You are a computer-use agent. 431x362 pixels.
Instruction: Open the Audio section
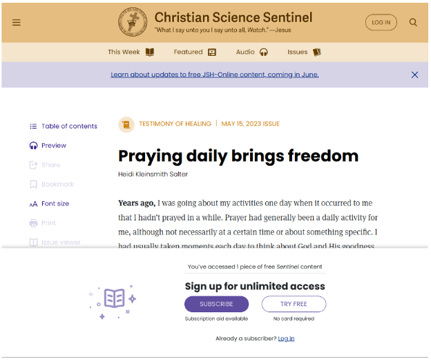click(x=252, y=52)
